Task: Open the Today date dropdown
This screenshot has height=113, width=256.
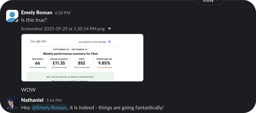Action: tap(209, 1)
